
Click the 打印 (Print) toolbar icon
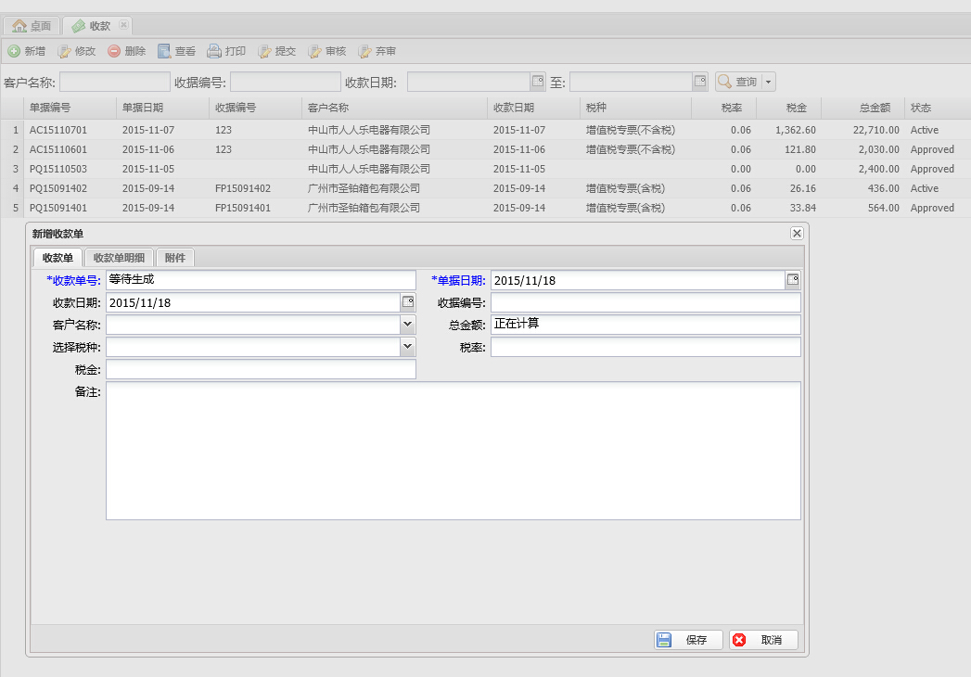click(x=215, y=52)
